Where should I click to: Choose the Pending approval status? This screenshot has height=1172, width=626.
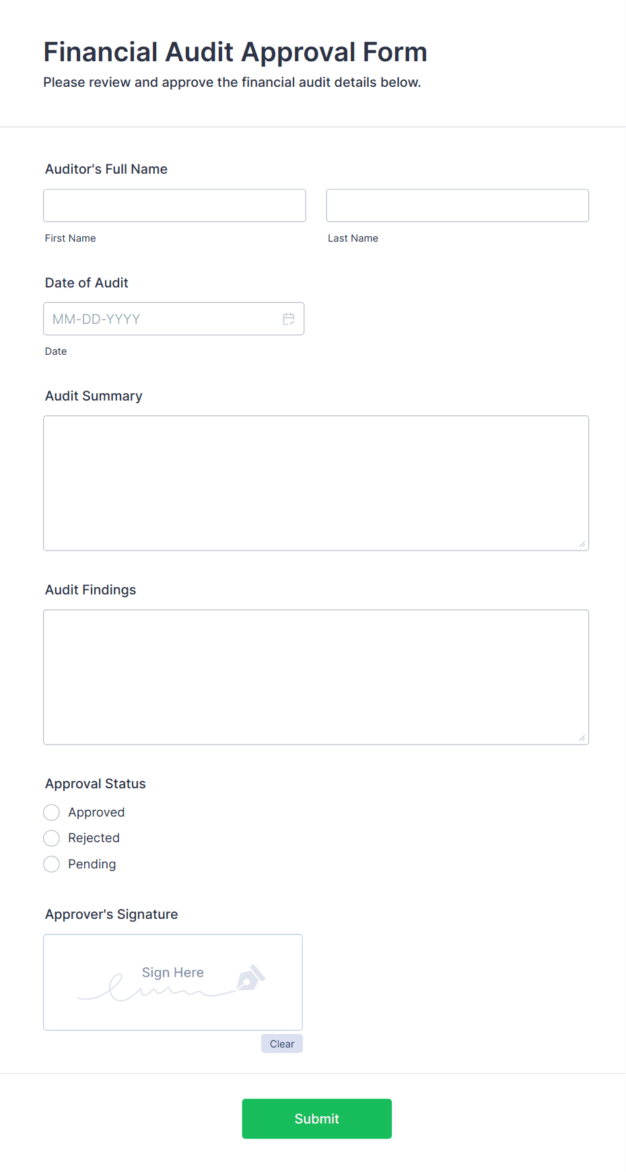52,864
